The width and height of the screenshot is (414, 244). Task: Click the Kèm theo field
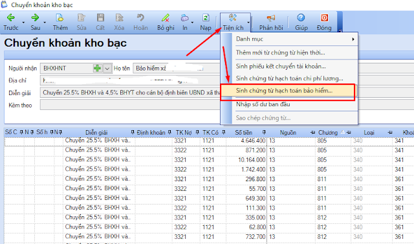point(130,105)
